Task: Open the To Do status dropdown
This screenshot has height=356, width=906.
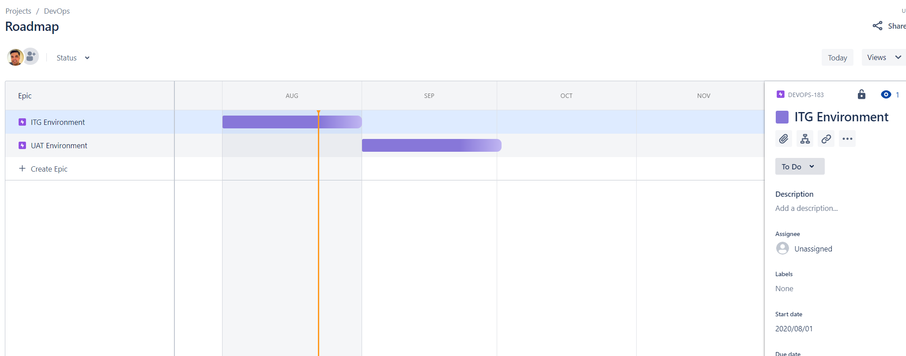Action: tap(800, 166)
